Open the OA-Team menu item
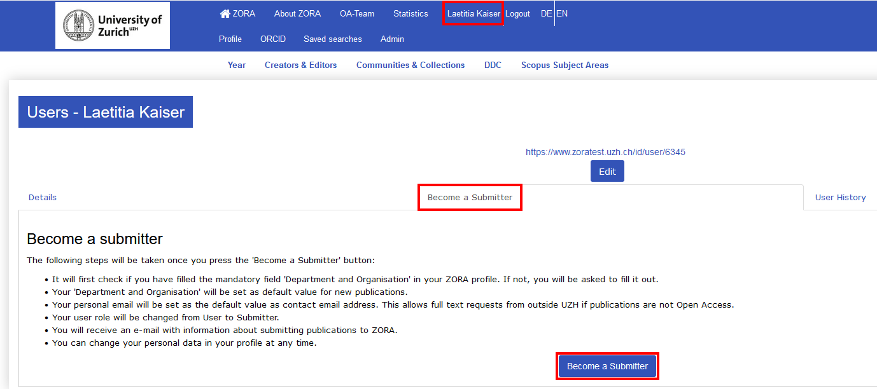 click(357, 13)
